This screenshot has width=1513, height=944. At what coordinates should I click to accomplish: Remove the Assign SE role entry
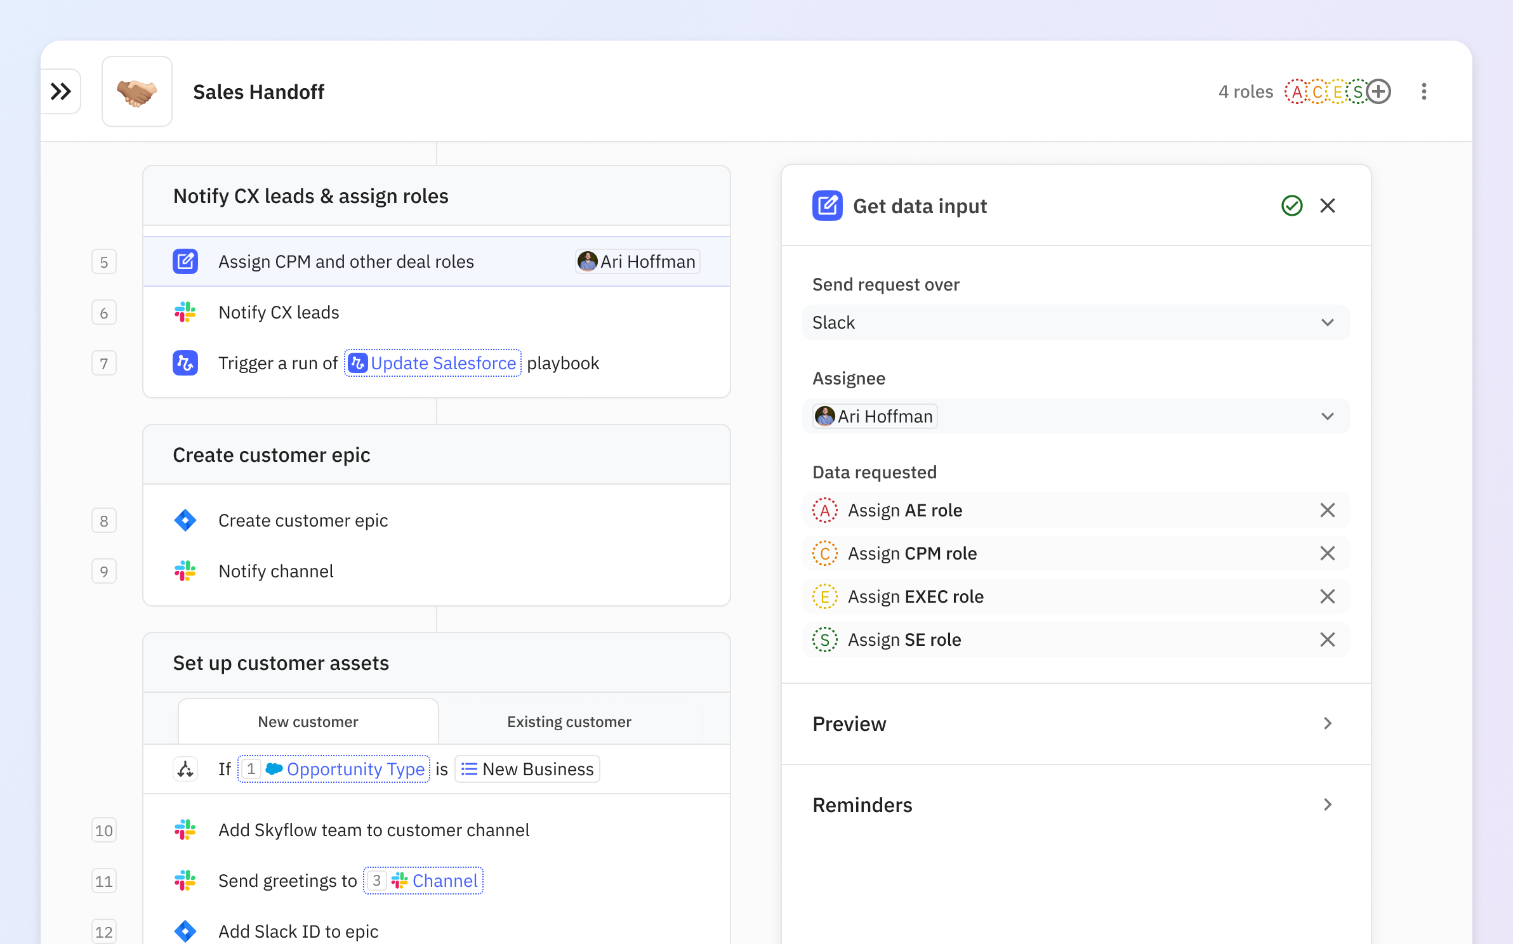click(x=1327, y=639)
